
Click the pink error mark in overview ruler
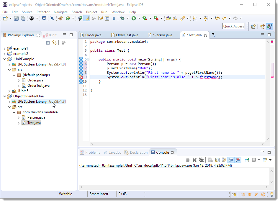tap(272, 77)
